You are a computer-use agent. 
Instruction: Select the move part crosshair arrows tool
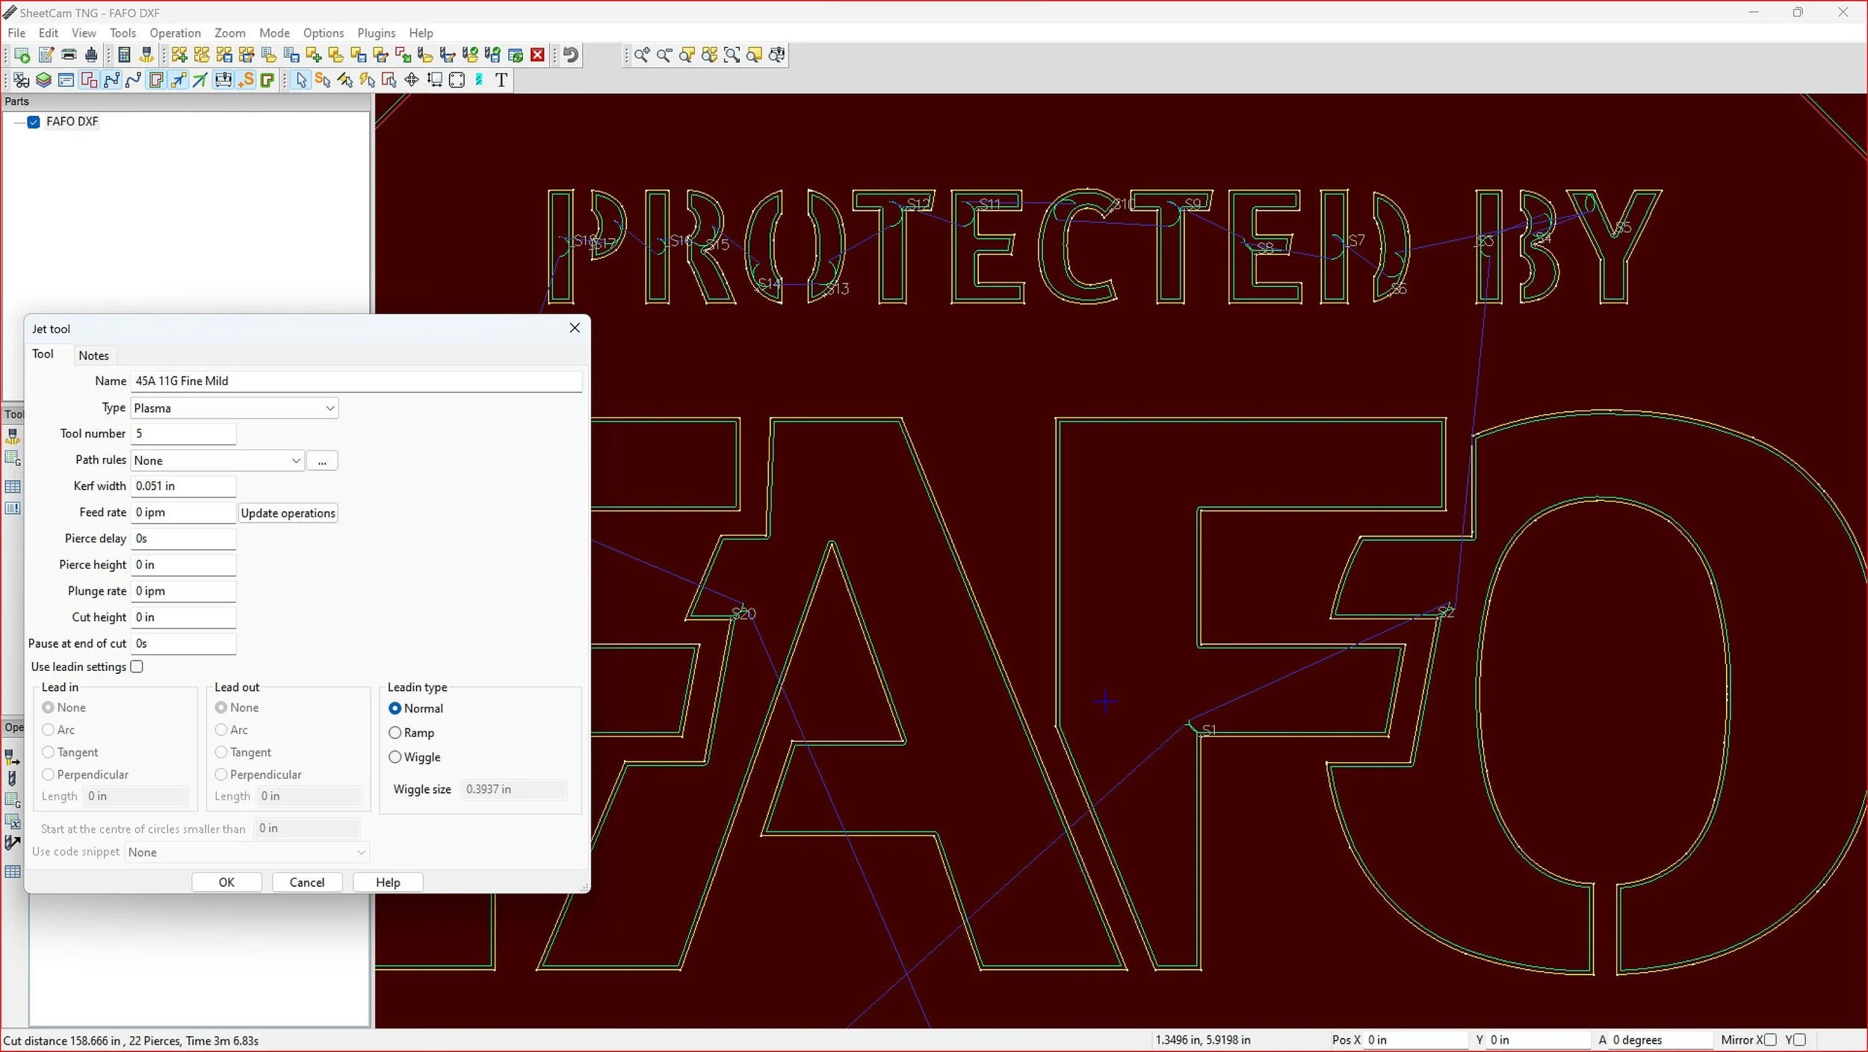pos(412,80)
